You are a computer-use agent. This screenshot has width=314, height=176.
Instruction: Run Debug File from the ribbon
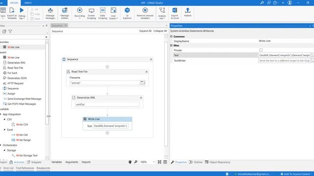point(22,13)
